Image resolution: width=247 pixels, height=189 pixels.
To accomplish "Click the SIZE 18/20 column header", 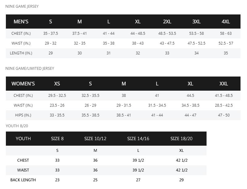I will 181,138.
